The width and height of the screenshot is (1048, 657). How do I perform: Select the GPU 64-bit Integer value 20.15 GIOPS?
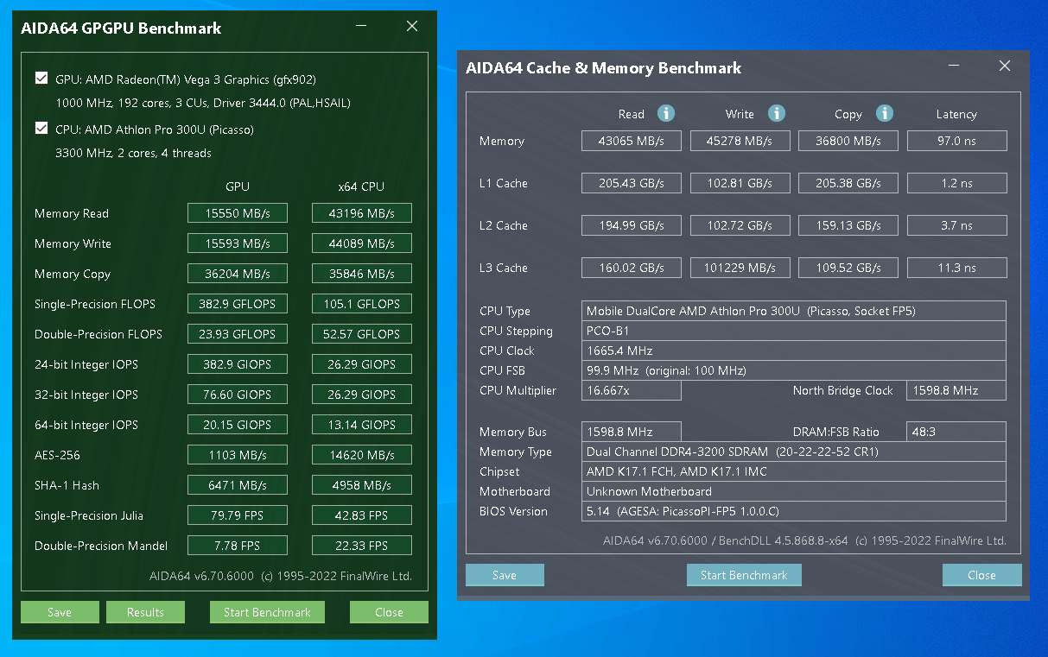click(x=238, y=425)
